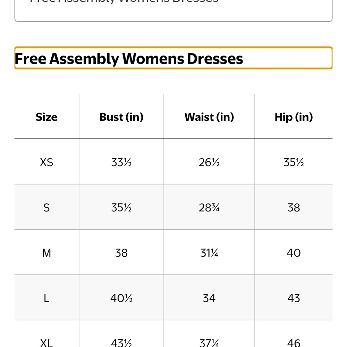Click the S waist value 28¾
This screenshot has height=347, width=347.
[209, 208]
